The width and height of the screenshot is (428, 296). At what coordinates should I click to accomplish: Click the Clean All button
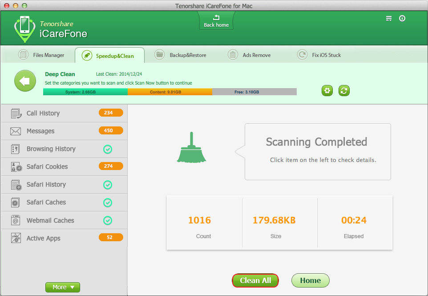click(x=255, y=280)
